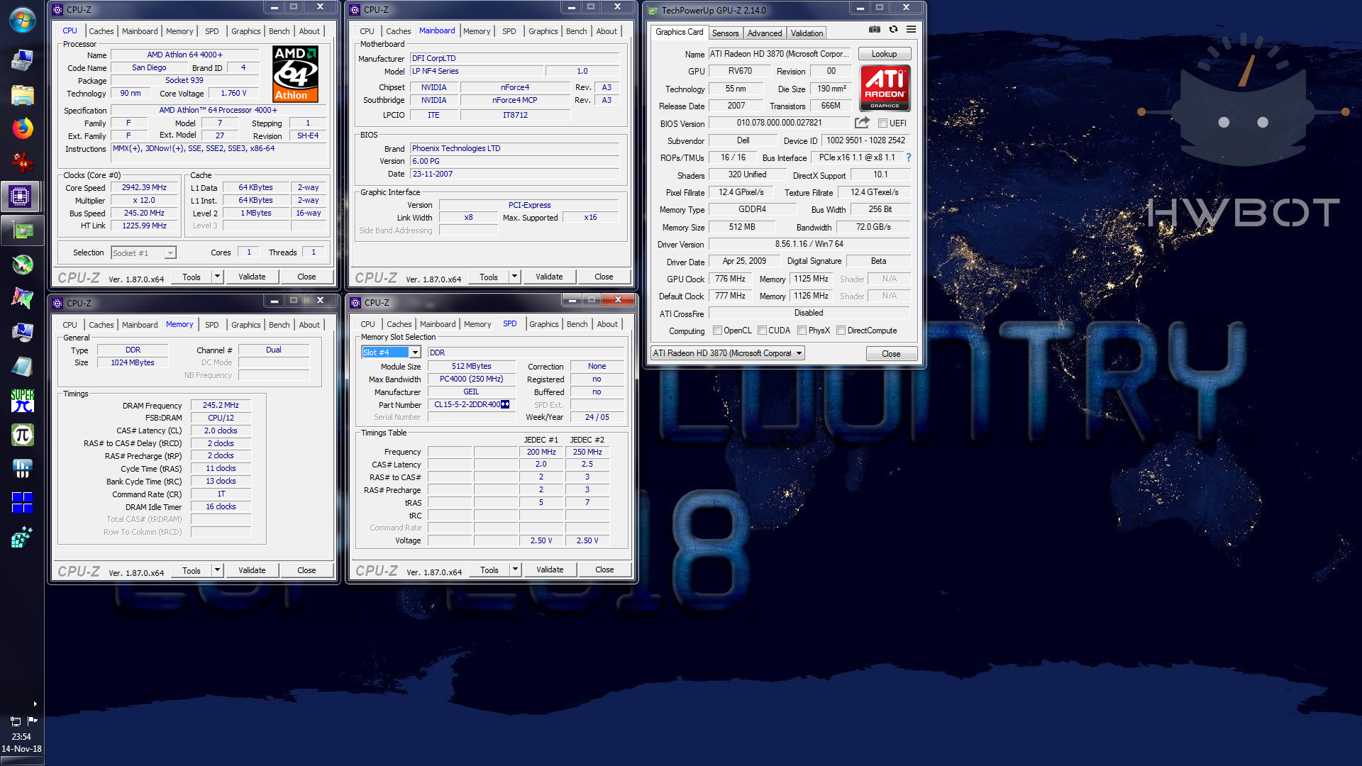Screen dimensions: 1362x766
Task: Open the GPU-Z Validation tab
Action: pos(807,33)
